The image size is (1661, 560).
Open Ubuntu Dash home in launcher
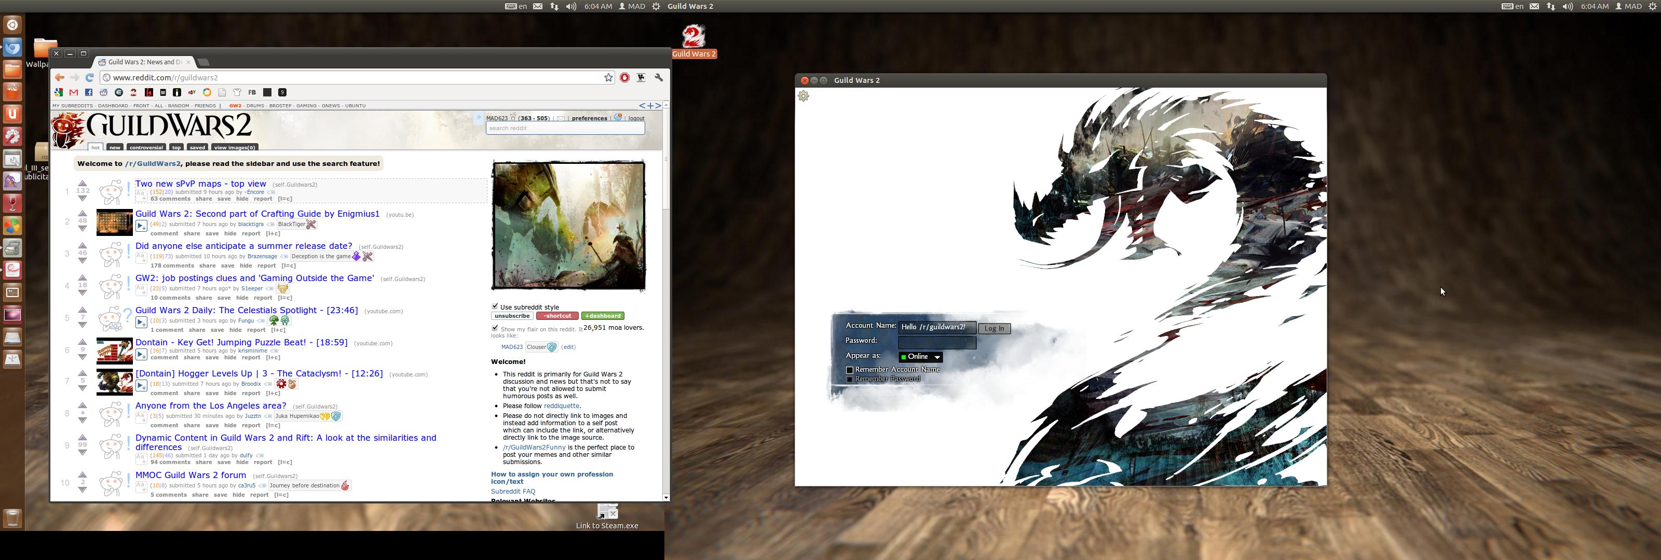tap(13, 25)
